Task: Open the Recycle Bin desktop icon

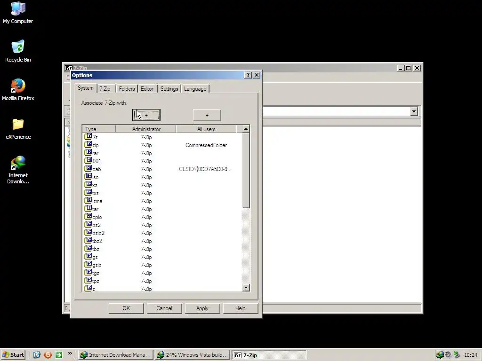Action: point(18,51)
